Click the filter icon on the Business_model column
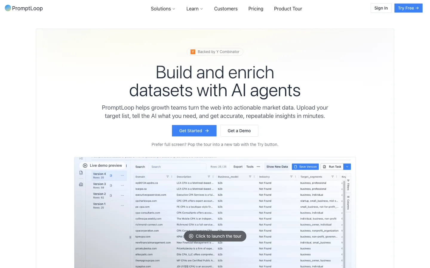The width and height of the screenshot is (430, 268). click(250, 177)
